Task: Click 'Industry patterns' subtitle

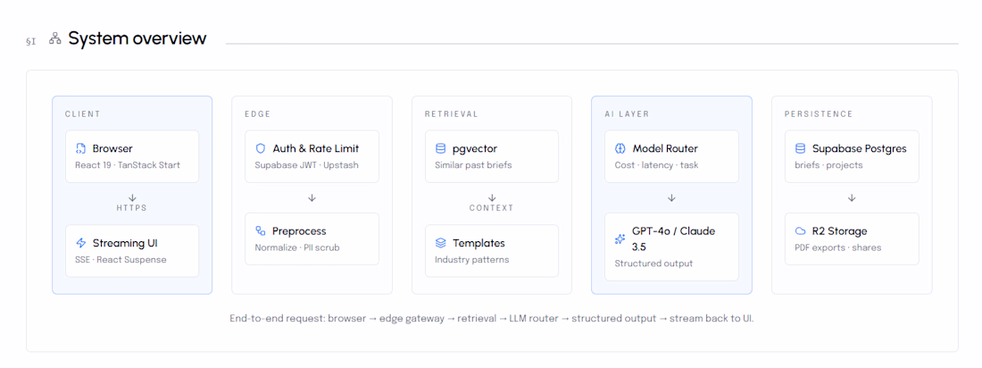Action: point(472,260)
